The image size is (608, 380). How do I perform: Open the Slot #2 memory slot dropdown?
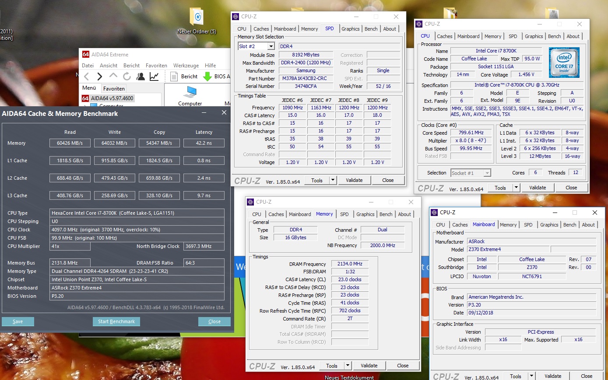pyautogui.click(x=271, y=46)
